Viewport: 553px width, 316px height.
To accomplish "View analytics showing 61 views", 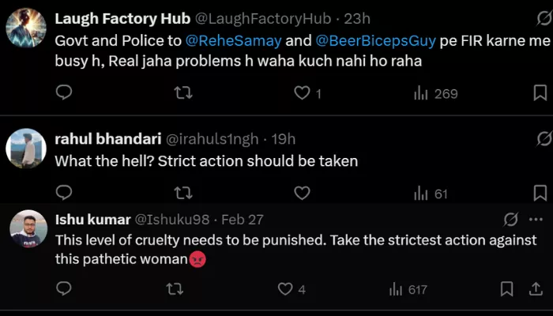I will click(431, 193).
